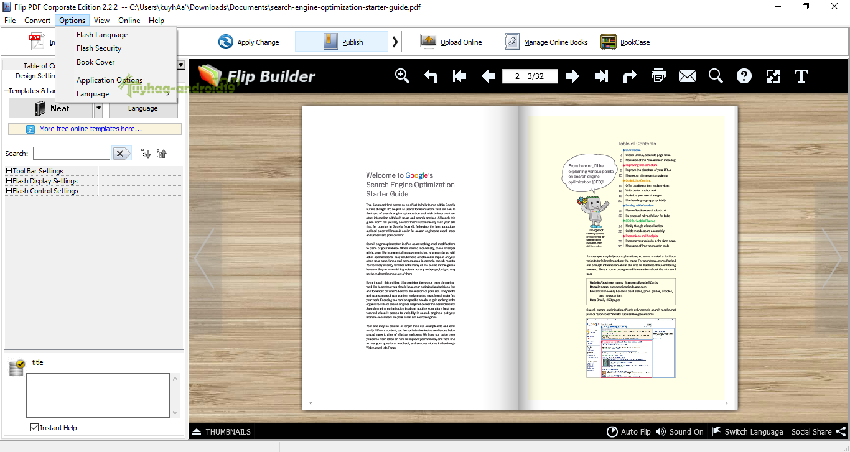Click the info icon beside templates link
The image size is (850, 452).
tap(30, 129)
